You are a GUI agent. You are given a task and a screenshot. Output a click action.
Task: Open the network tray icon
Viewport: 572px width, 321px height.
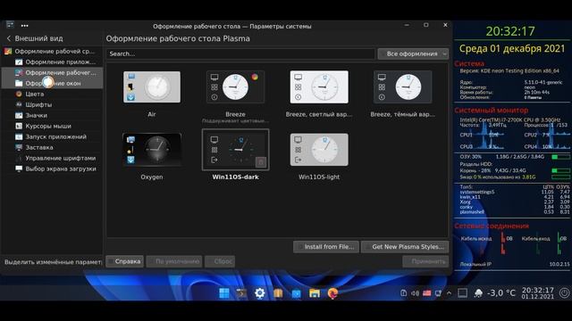pyautogui.click(x=438, y=293)
